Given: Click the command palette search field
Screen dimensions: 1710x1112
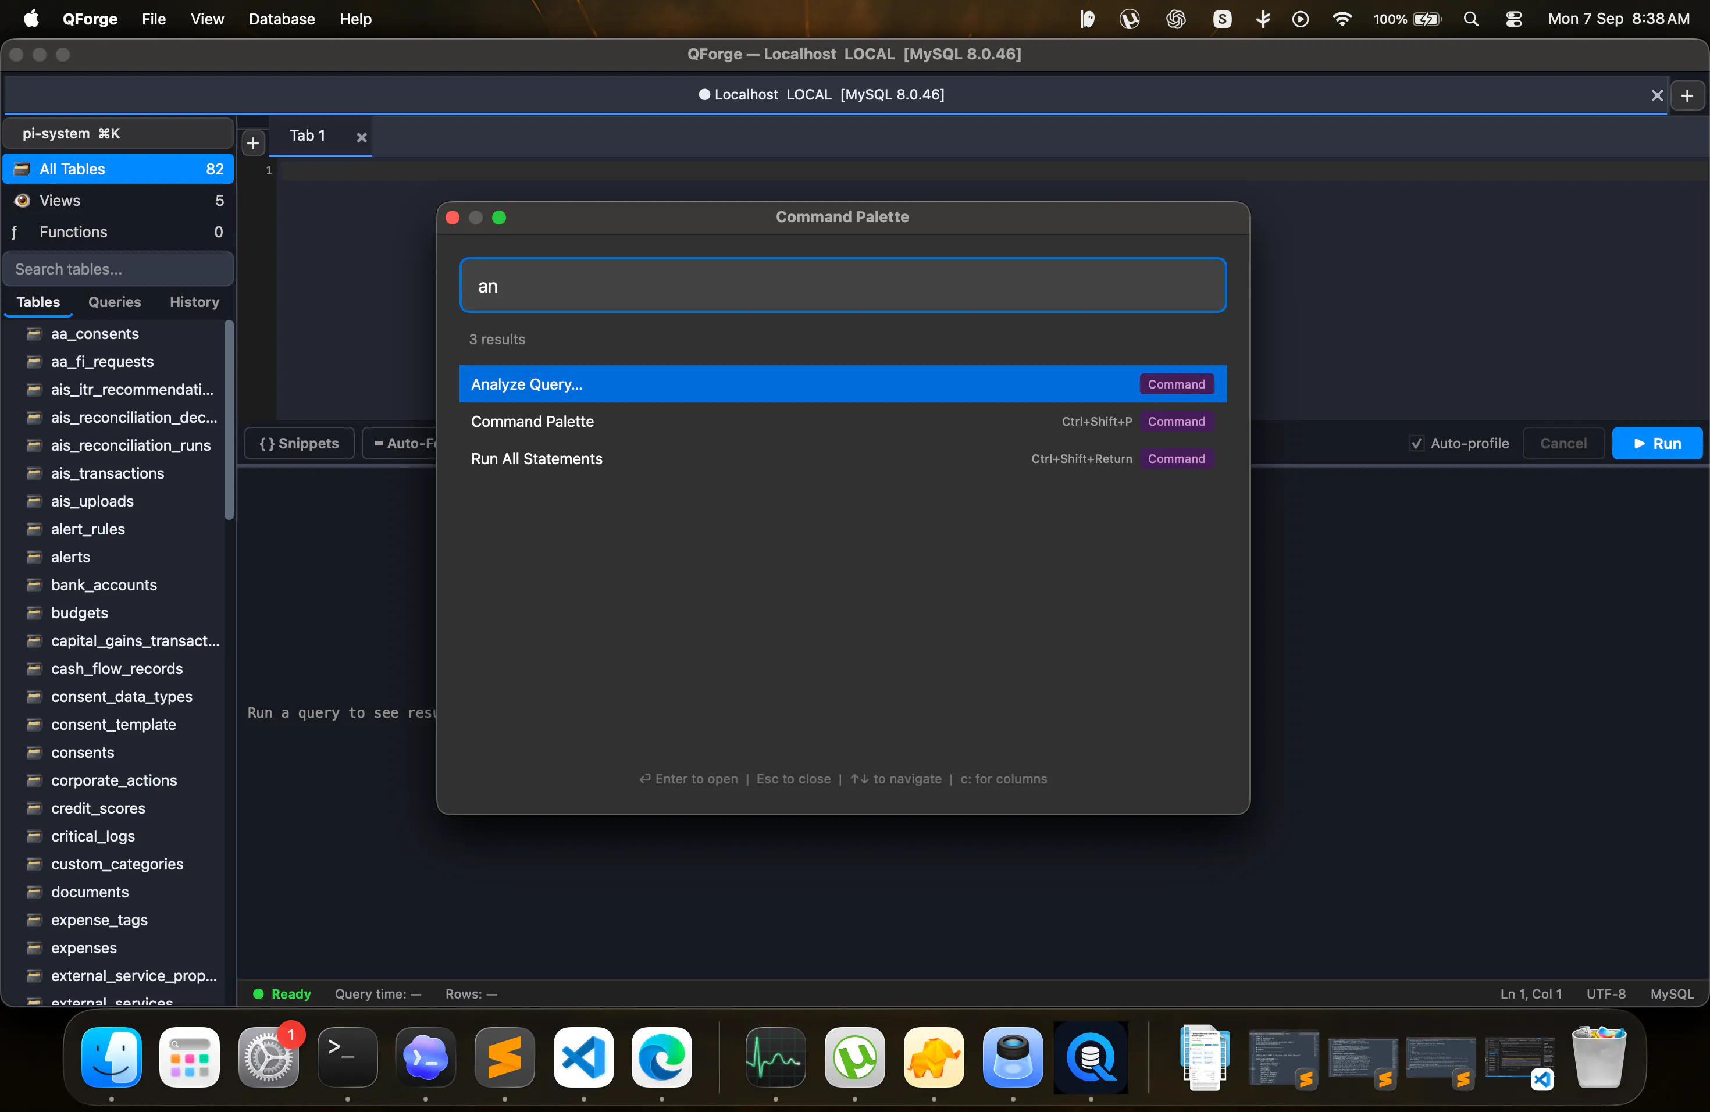Looking at the screenshot, I should pos(843,285).
